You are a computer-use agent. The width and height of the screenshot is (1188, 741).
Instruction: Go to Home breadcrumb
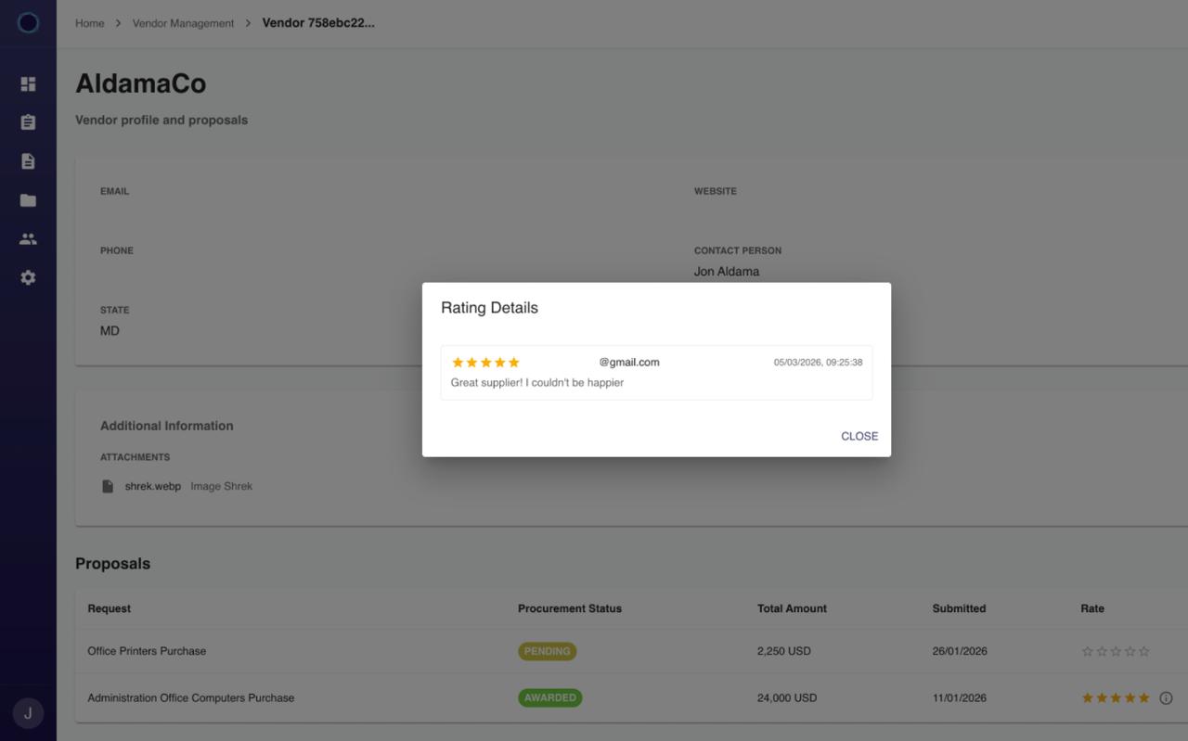[x=90, y=23]
